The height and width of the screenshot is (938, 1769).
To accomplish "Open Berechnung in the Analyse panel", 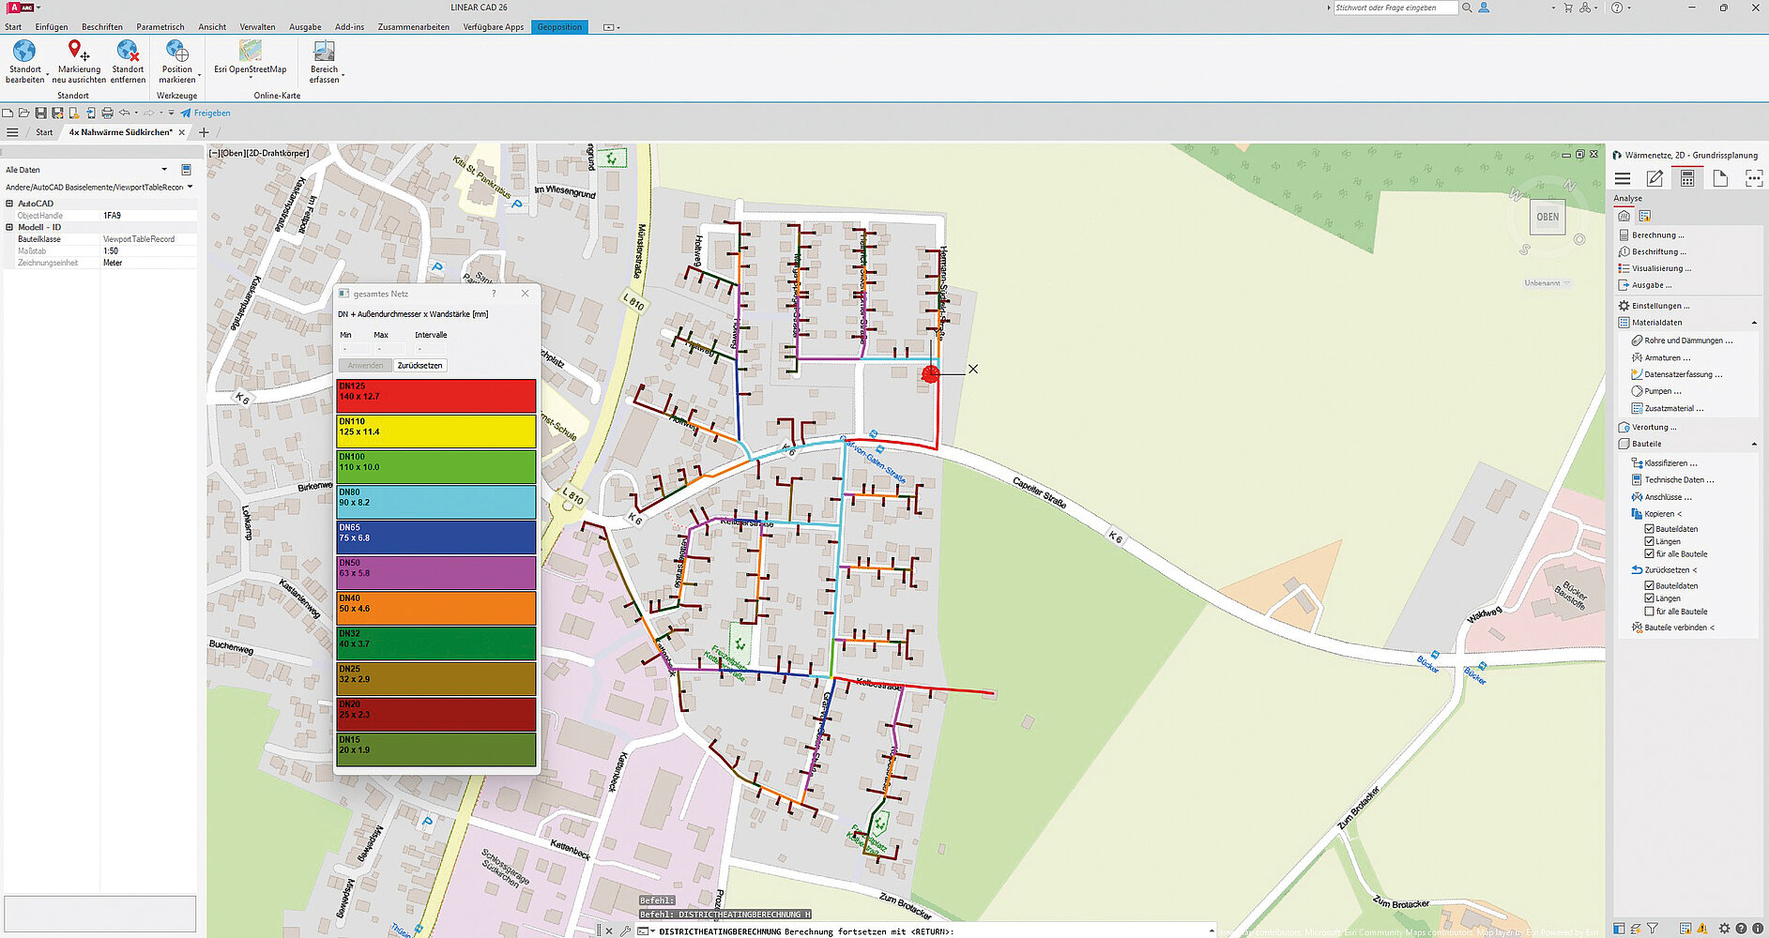I will point(1656,235).
